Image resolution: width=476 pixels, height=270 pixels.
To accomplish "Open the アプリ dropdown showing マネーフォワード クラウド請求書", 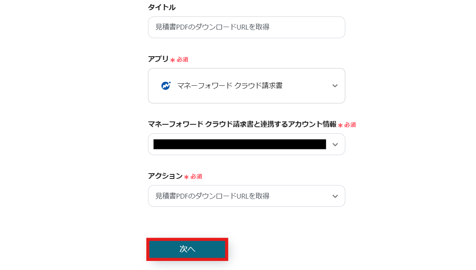I will [x=246, y=86].
